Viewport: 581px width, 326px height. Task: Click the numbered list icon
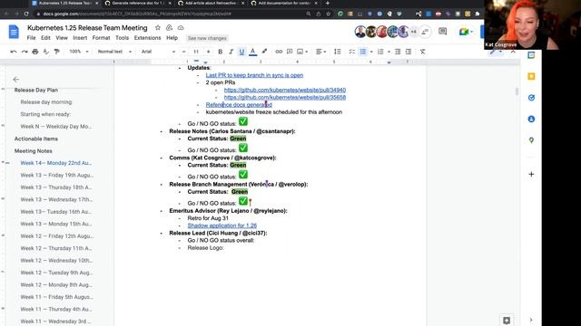380,52
